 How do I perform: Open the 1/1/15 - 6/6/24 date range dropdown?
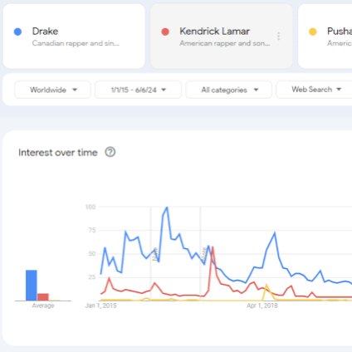(x=138, y=90)
